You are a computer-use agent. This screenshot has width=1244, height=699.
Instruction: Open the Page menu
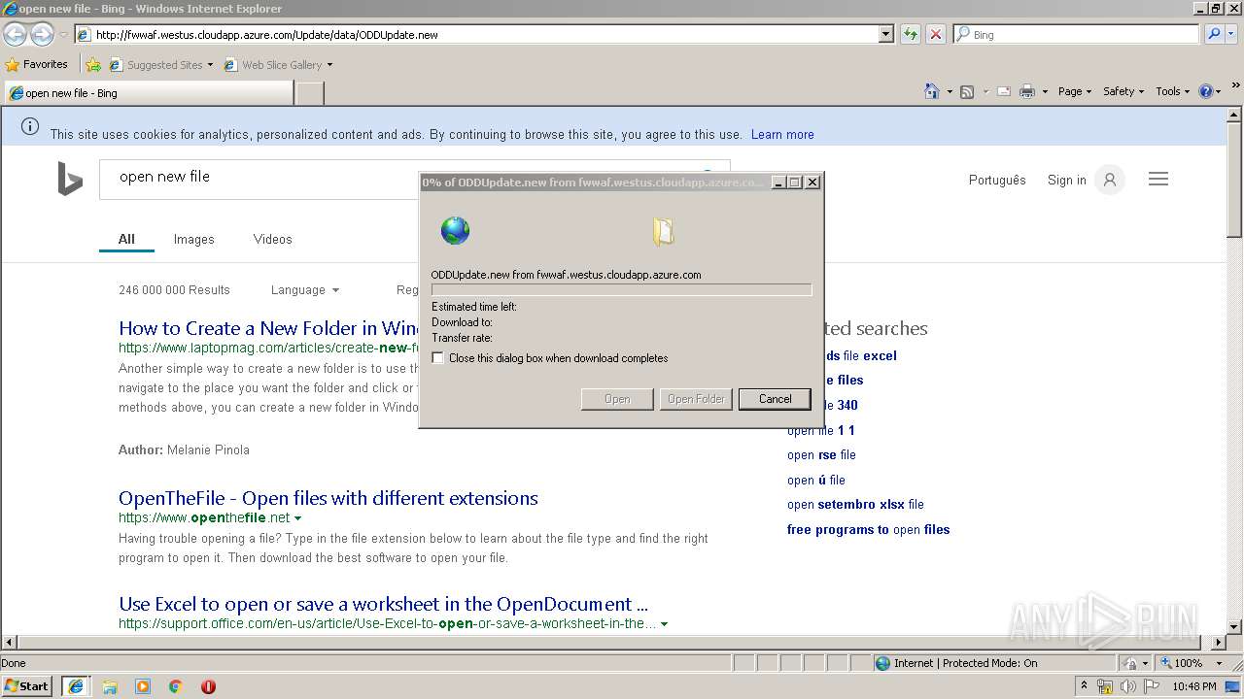point(1074,91)
